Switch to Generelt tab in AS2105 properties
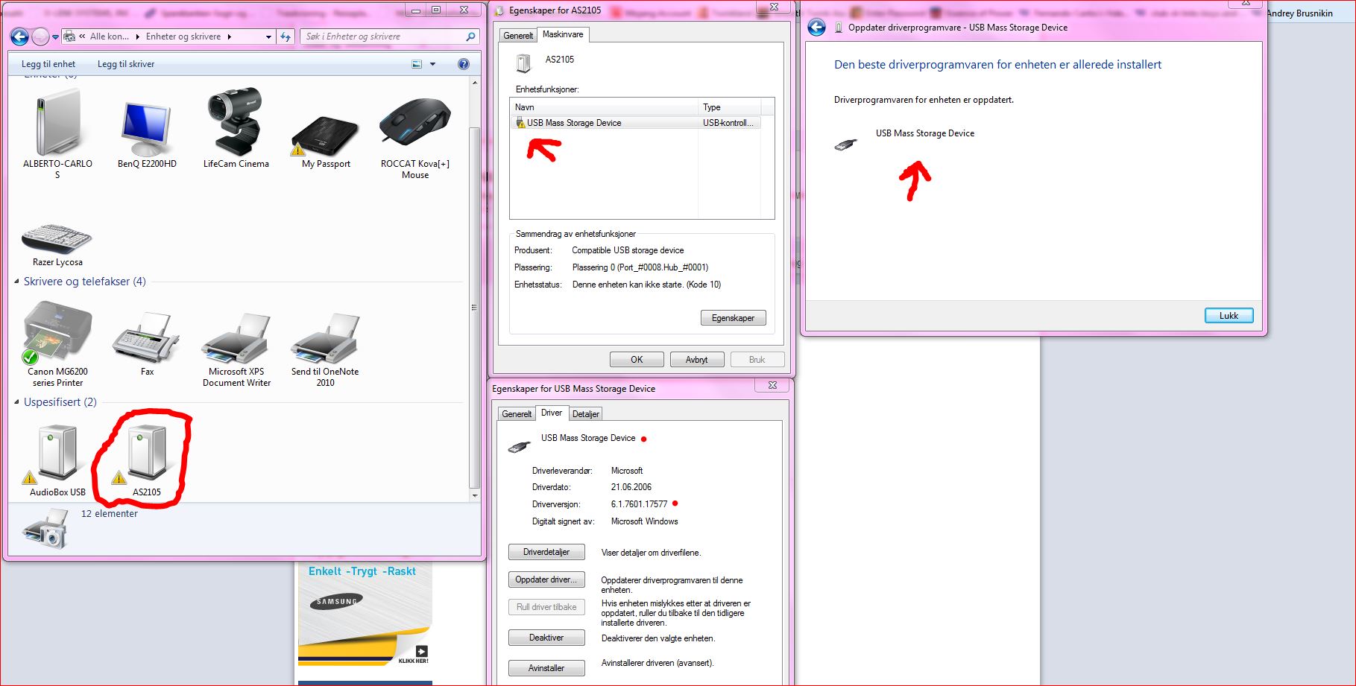1356x686 pixels. coord(518,36)
